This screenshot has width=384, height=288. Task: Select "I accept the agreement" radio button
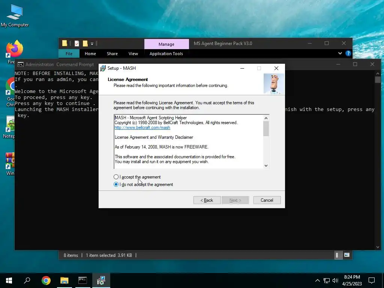click(116, 177)
